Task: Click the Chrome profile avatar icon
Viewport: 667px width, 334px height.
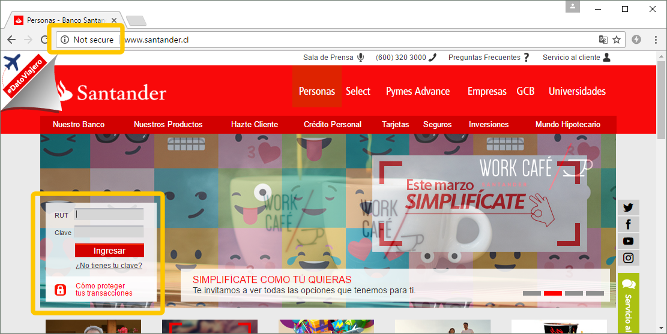Action: 573,7
